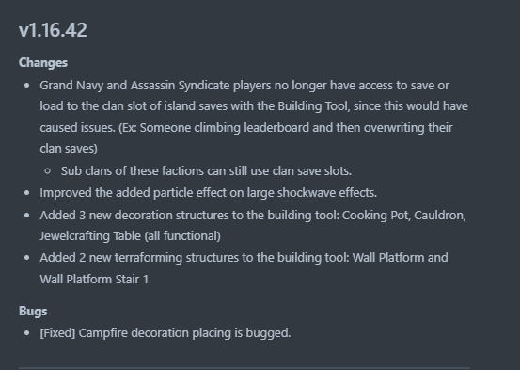The width and height of the screenshot is (520, 370).
Task: Click the 'clan saves)' line text
Action: point(69,149)
